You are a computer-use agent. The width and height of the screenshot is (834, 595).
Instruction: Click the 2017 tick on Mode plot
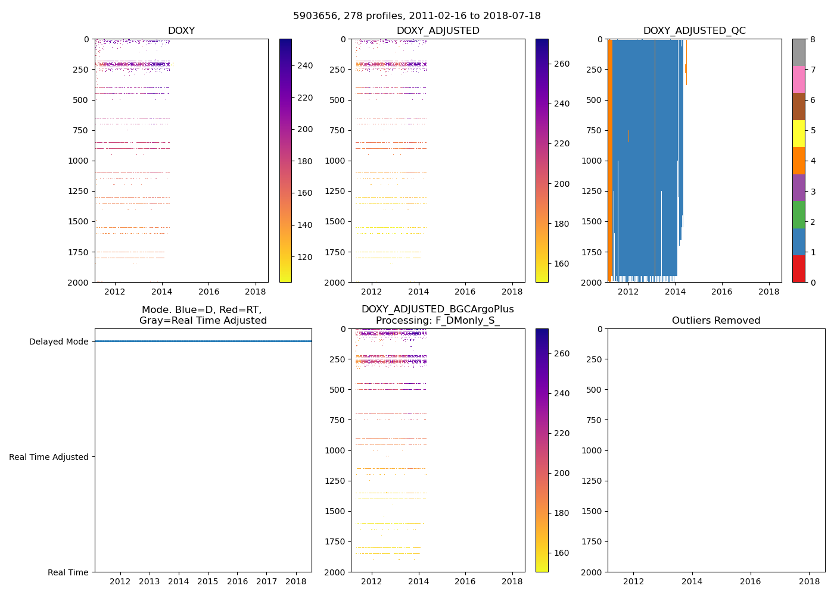click(x=266, y=581)
